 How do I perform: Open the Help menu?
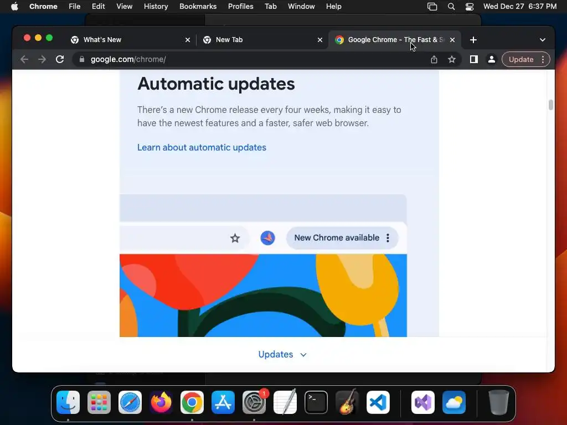pos(333,6)
